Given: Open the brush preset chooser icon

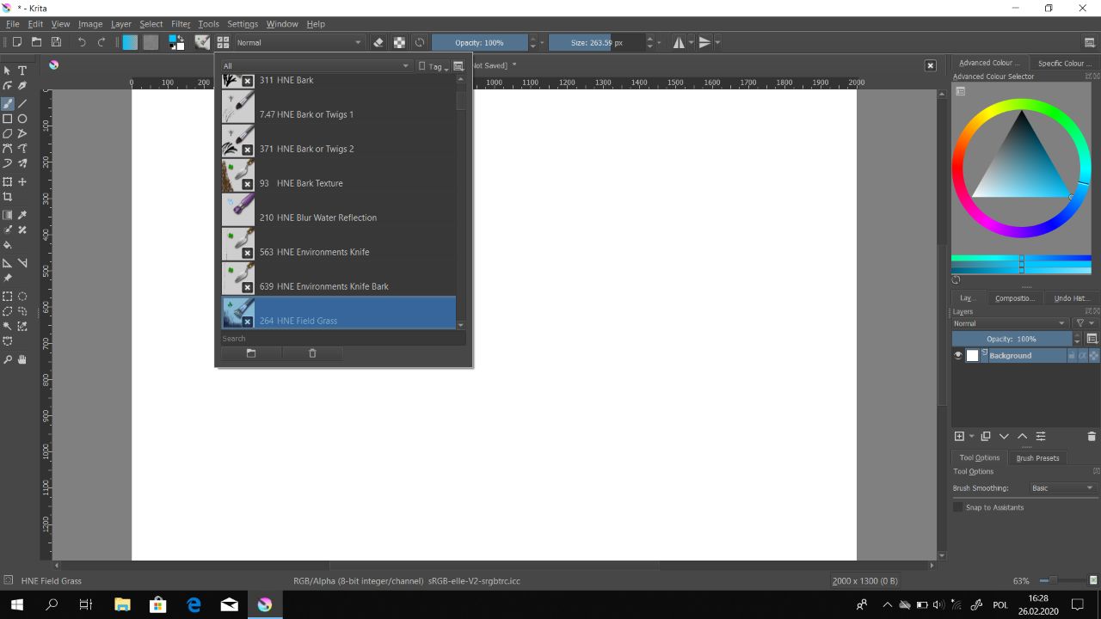Looking at the screenshot, I should tap(223, 42).
